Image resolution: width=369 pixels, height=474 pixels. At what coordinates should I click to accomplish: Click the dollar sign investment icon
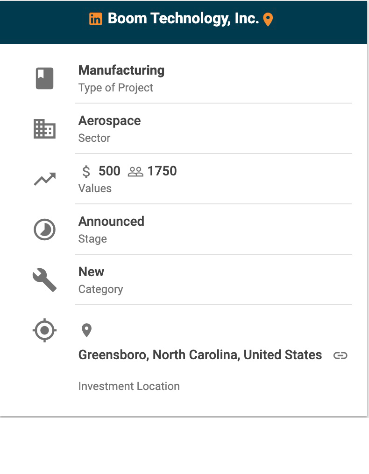click(86, 172)
